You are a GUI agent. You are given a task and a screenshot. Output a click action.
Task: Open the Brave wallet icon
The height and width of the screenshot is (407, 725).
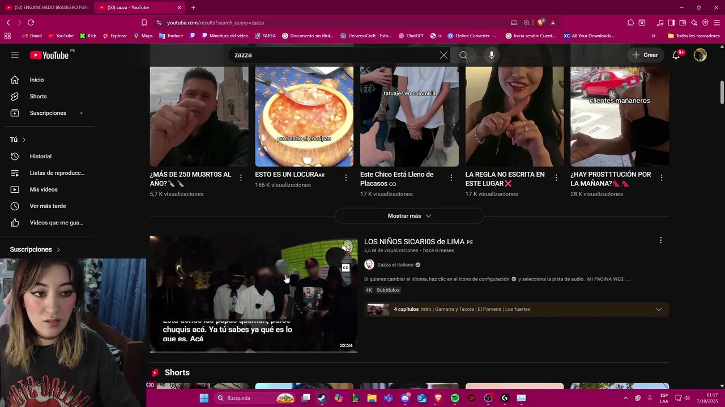click(683, 23)
